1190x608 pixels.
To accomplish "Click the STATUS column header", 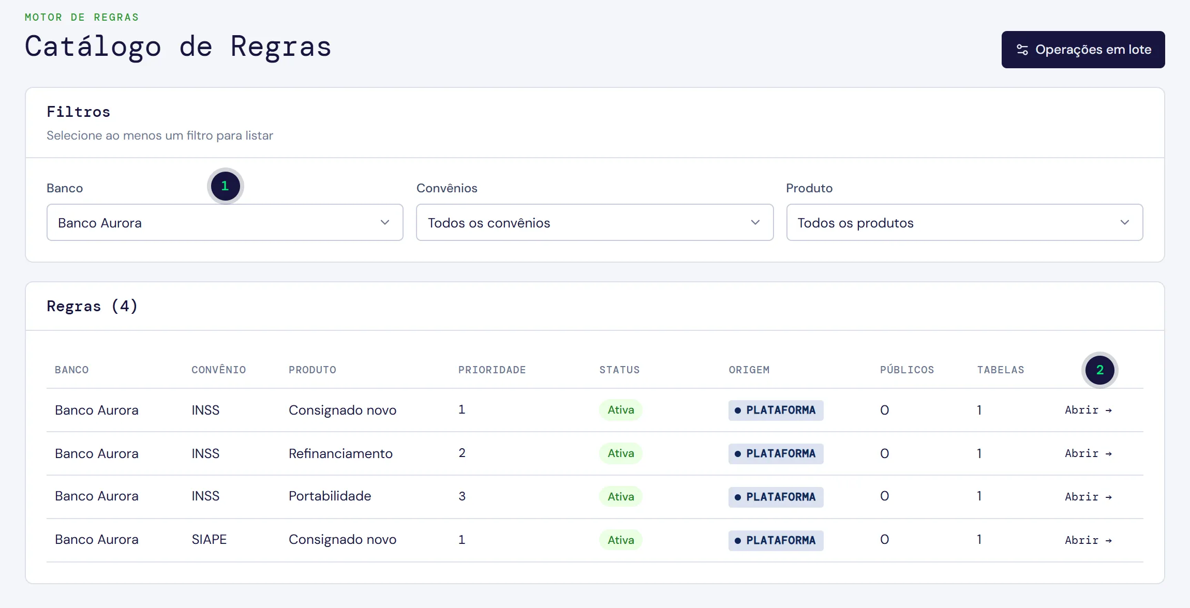I will [619, 370].
